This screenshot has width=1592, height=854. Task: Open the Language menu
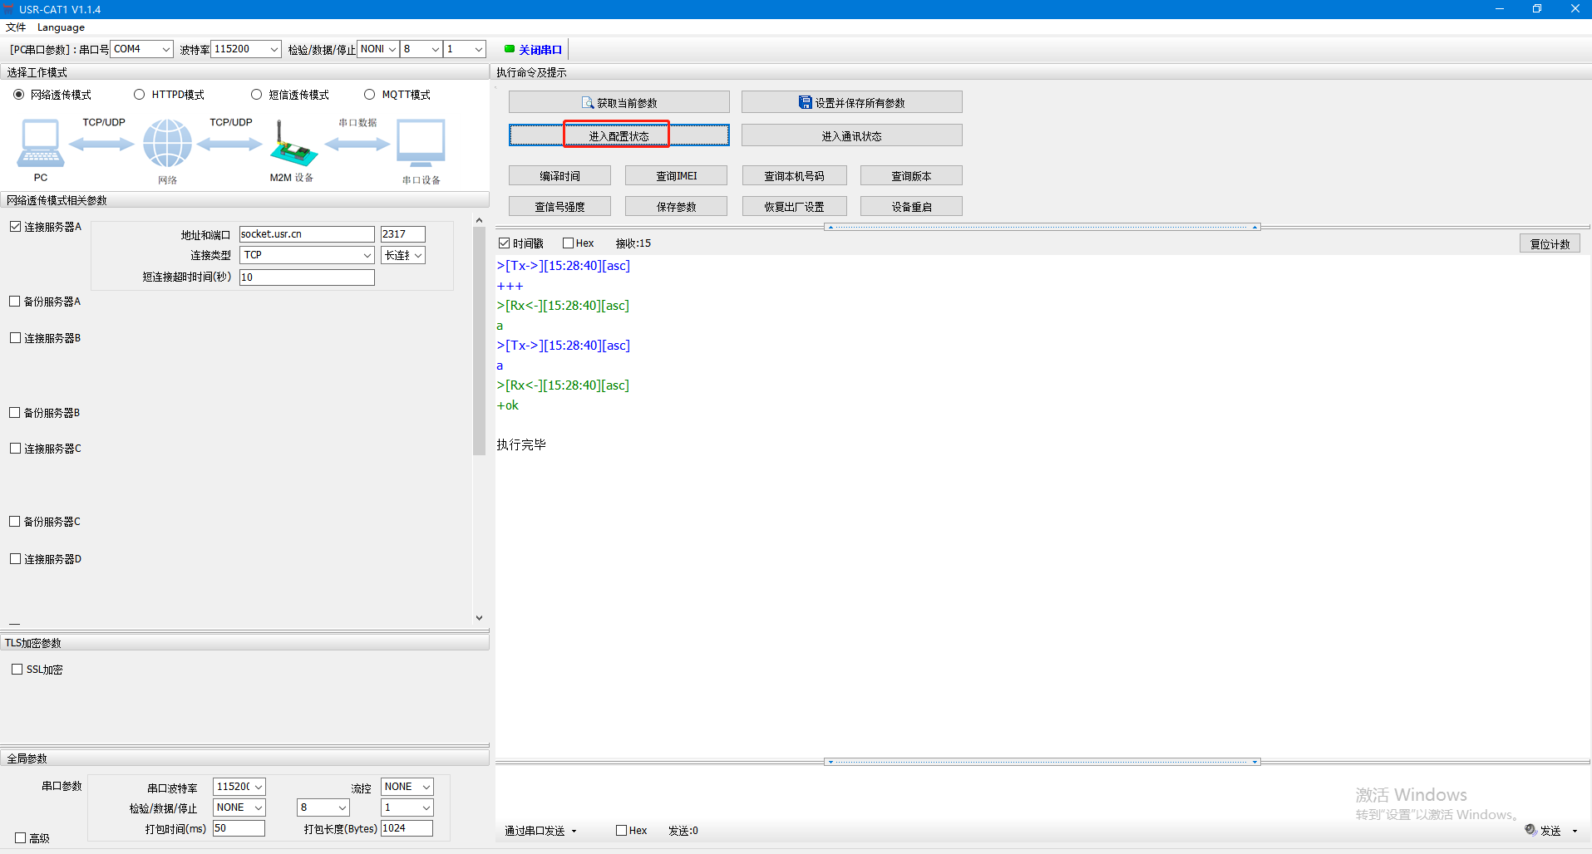61,27
